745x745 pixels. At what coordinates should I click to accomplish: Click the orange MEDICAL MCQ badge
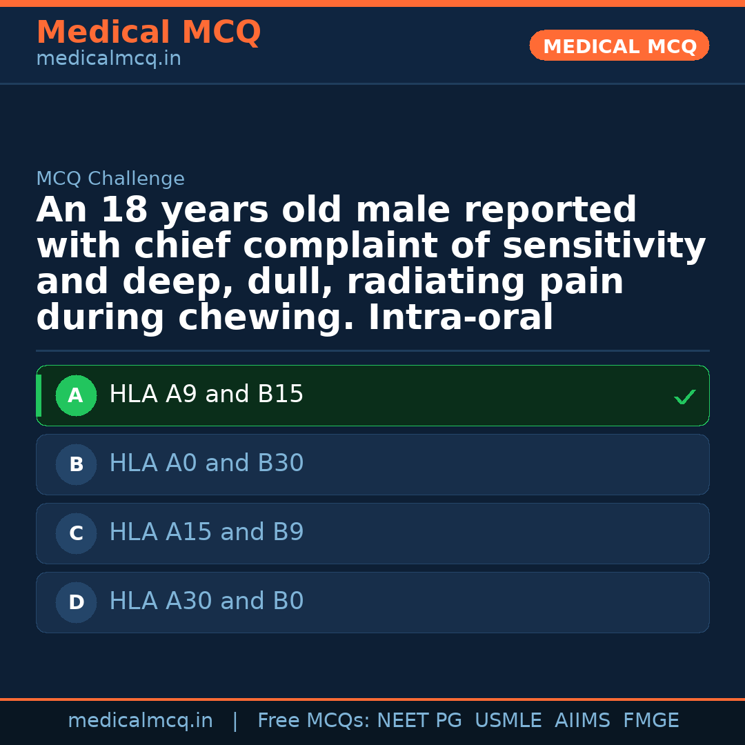point(619,46)
